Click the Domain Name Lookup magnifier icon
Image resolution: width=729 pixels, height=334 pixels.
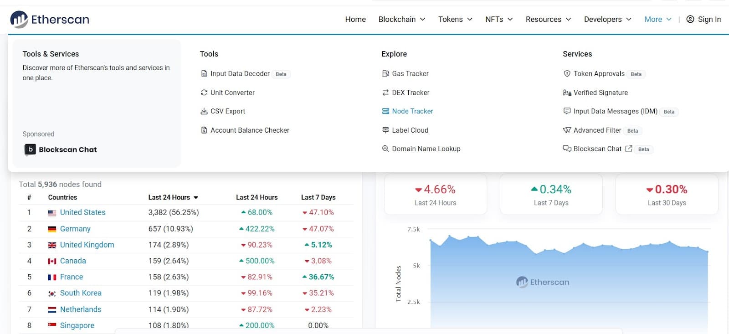pos(385,149)
